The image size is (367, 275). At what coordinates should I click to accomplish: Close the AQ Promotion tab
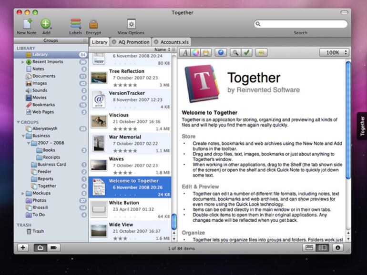click(x=114, y=42)
